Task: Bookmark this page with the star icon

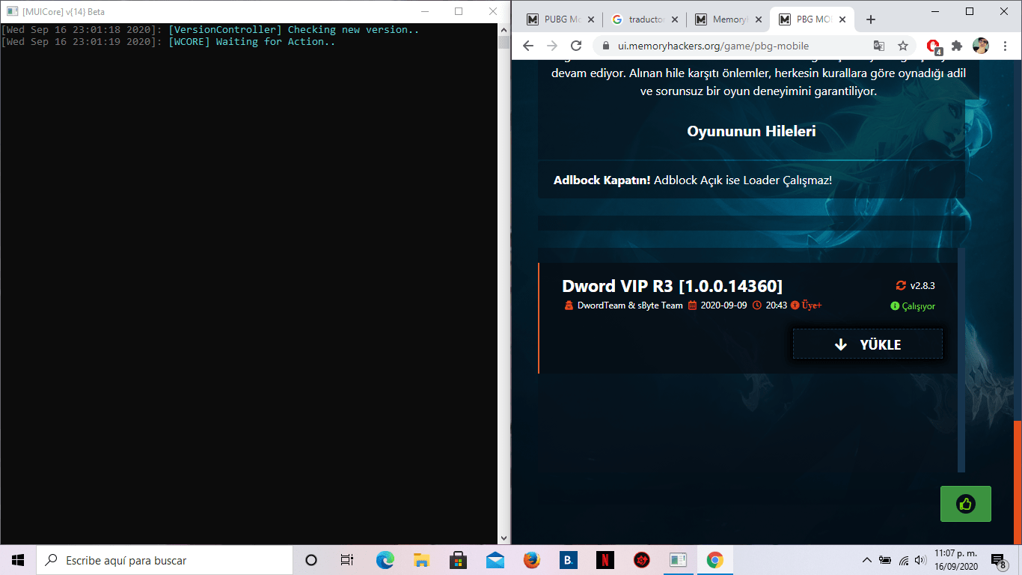Action: (x=903, y=46)
